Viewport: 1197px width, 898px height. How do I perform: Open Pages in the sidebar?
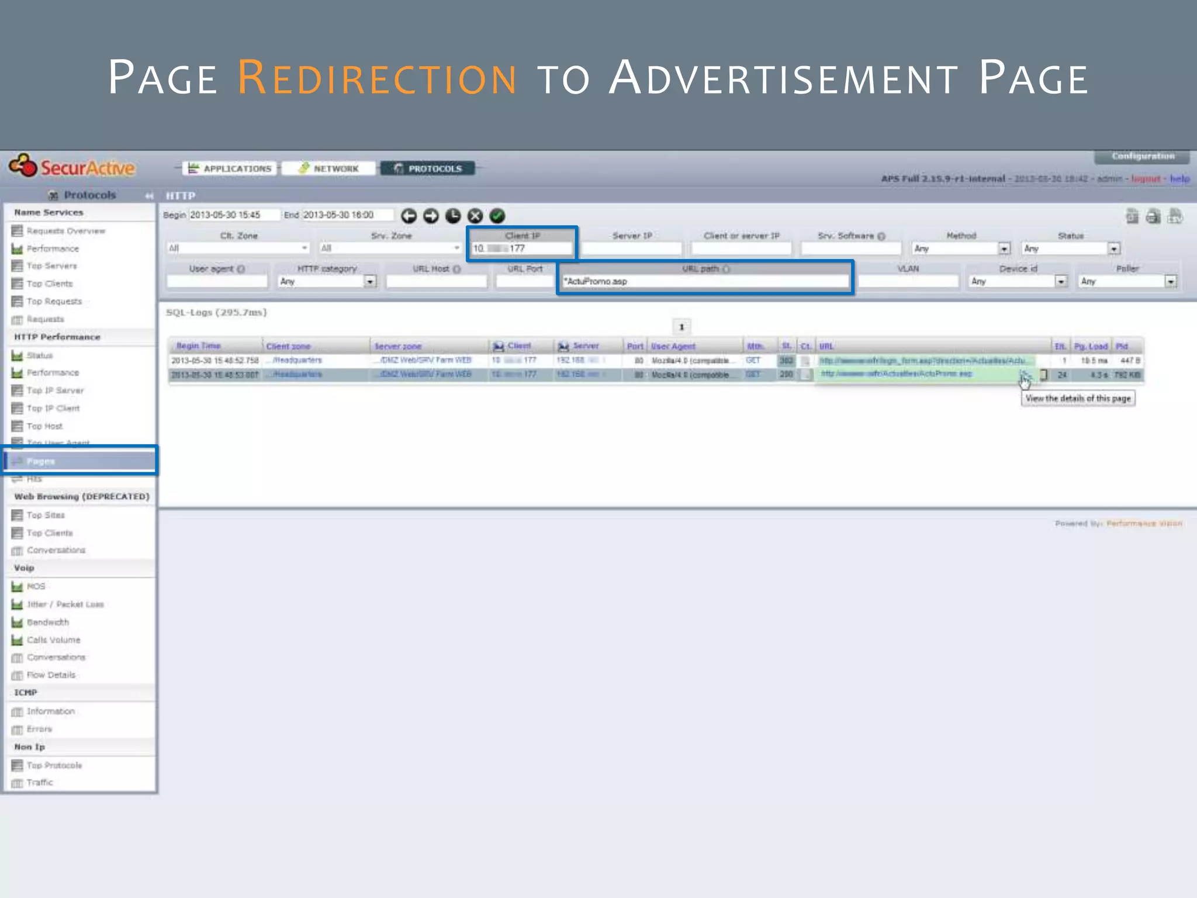point(81,461)
